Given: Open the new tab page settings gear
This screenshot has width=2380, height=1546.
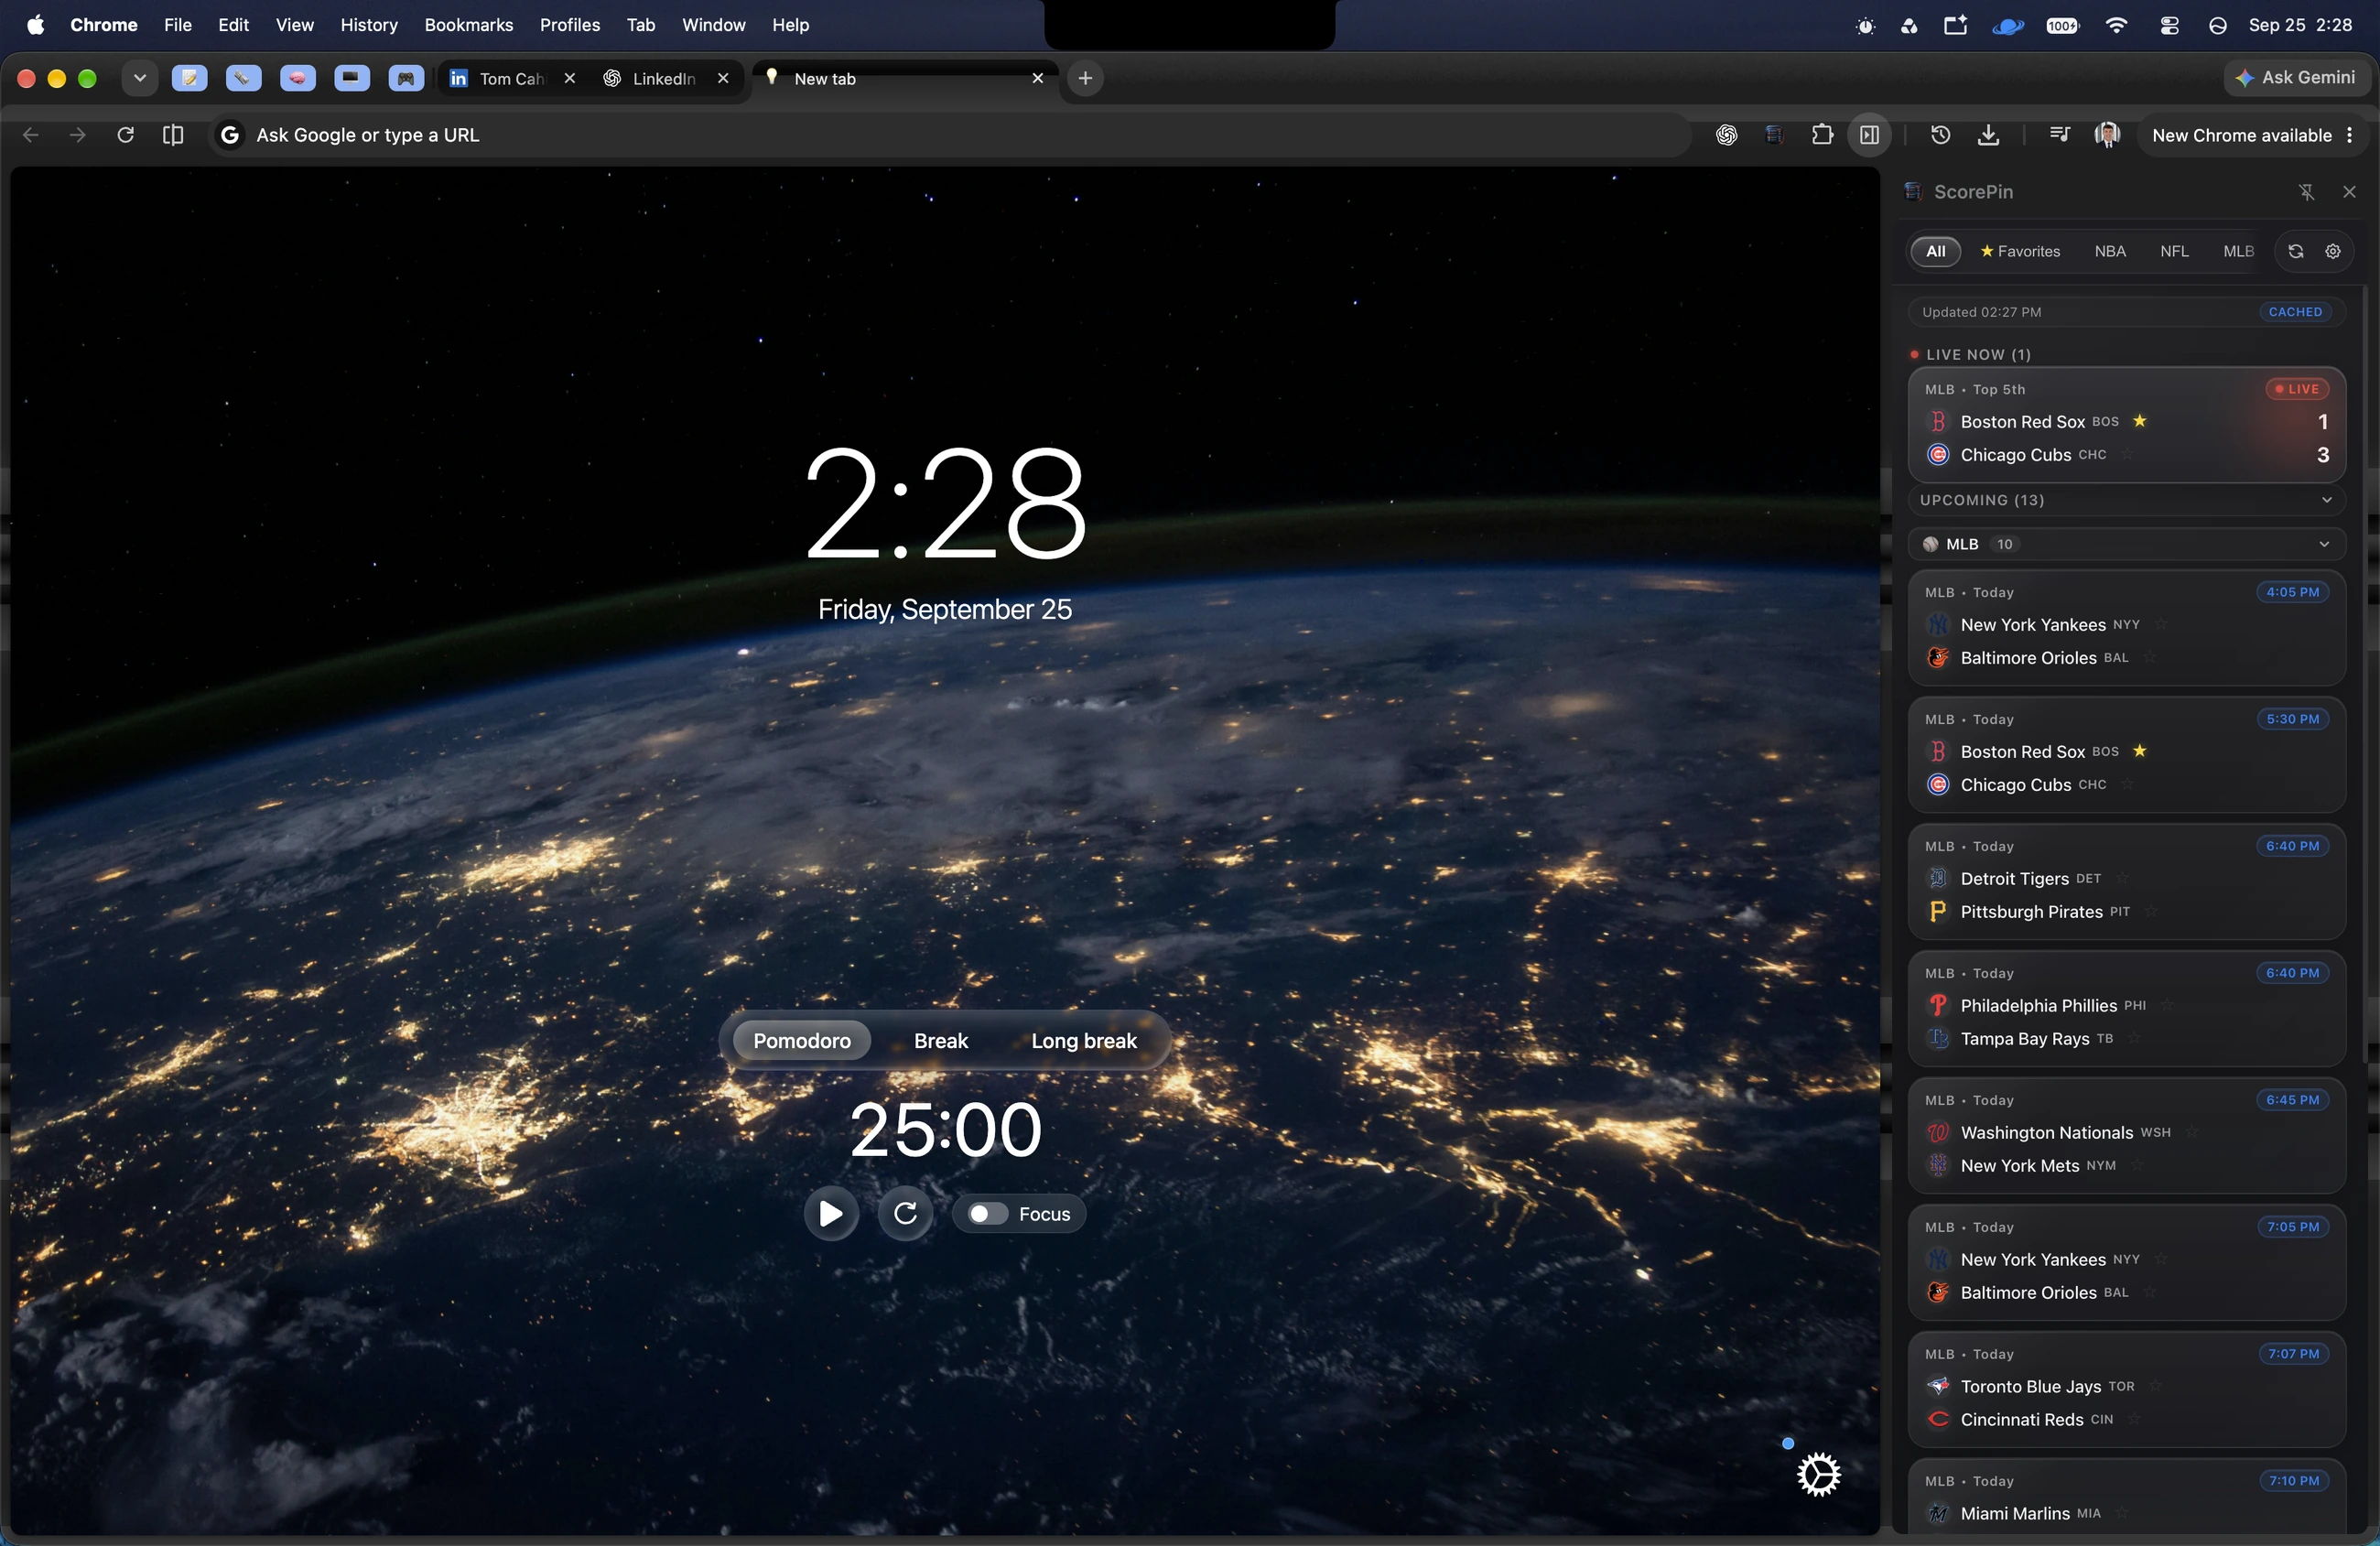Looking at the screenshot, I should tap(1817, 1474).
